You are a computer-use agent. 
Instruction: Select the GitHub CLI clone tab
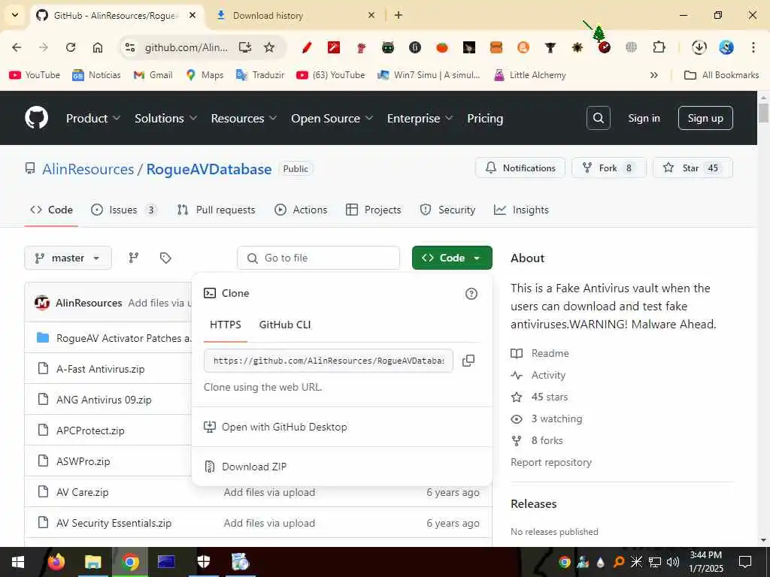[285, 325]
